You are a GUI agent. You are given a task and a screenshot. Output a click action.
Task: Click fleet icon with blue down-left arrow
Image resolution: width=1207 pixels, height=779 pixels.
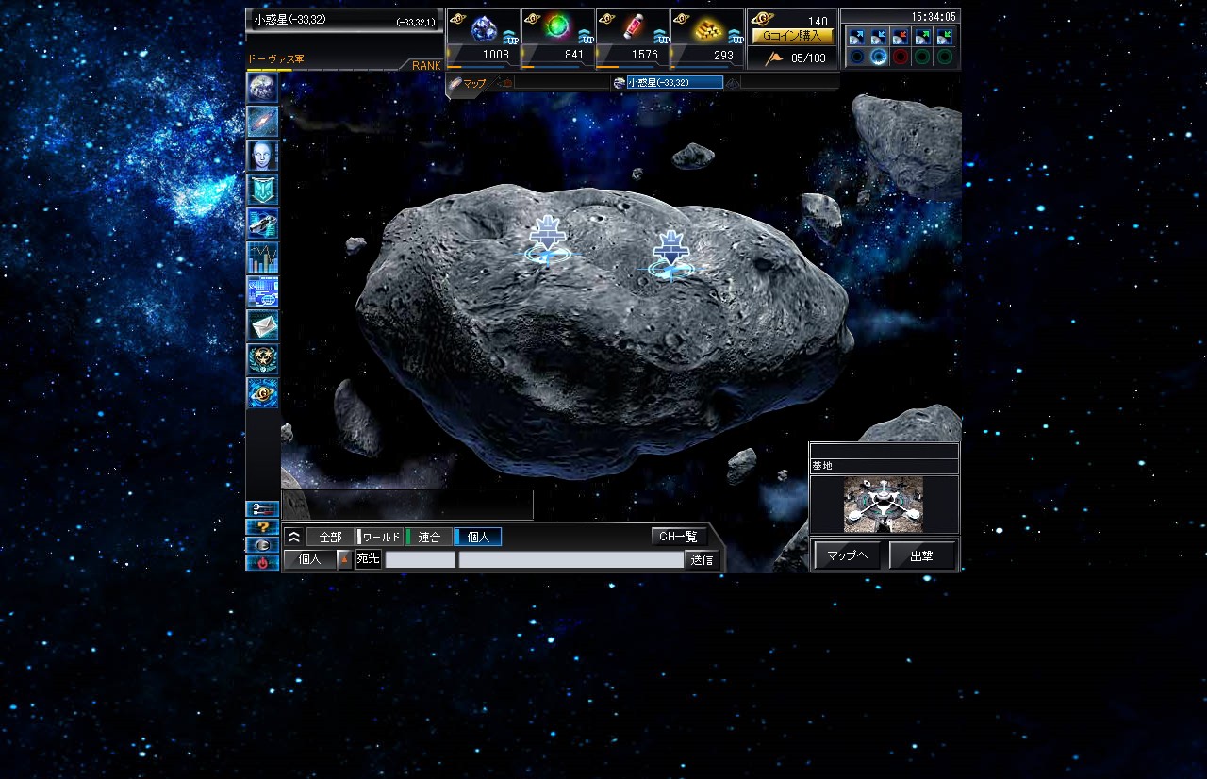point(879,37)
